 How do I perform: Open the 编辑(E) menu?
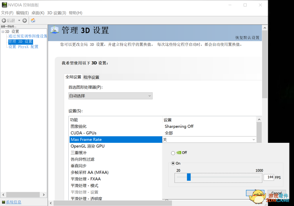(x=23, y=13)
